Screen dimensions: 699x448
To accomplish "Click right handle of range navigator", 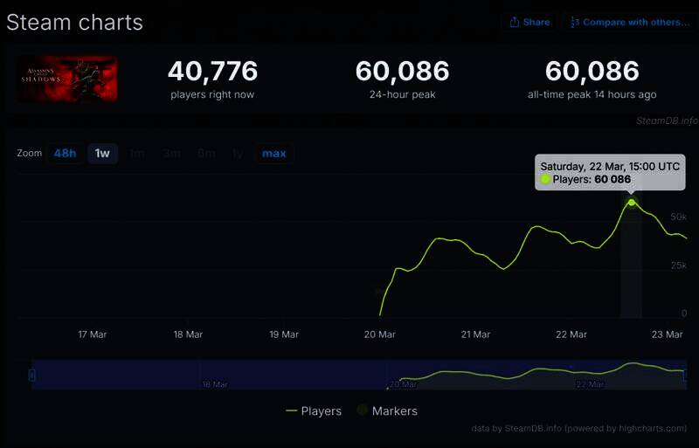I will 685,375.
